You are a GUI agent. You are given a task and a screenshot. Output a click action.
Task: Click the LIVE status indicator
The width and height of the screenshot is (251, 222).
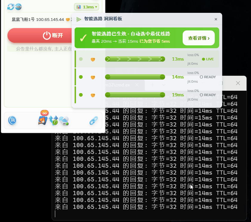point(208,59)
